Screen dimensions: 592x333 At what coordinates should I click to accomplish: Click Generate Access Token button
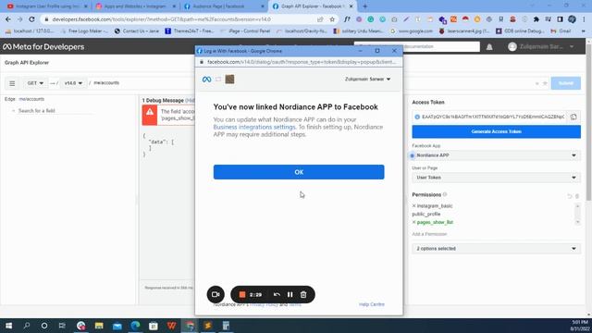[496, 131]
